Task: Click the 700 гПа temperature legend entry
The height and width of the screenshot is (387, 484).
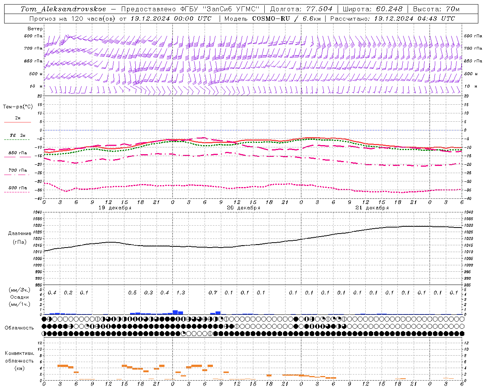Action: (17, 170)
